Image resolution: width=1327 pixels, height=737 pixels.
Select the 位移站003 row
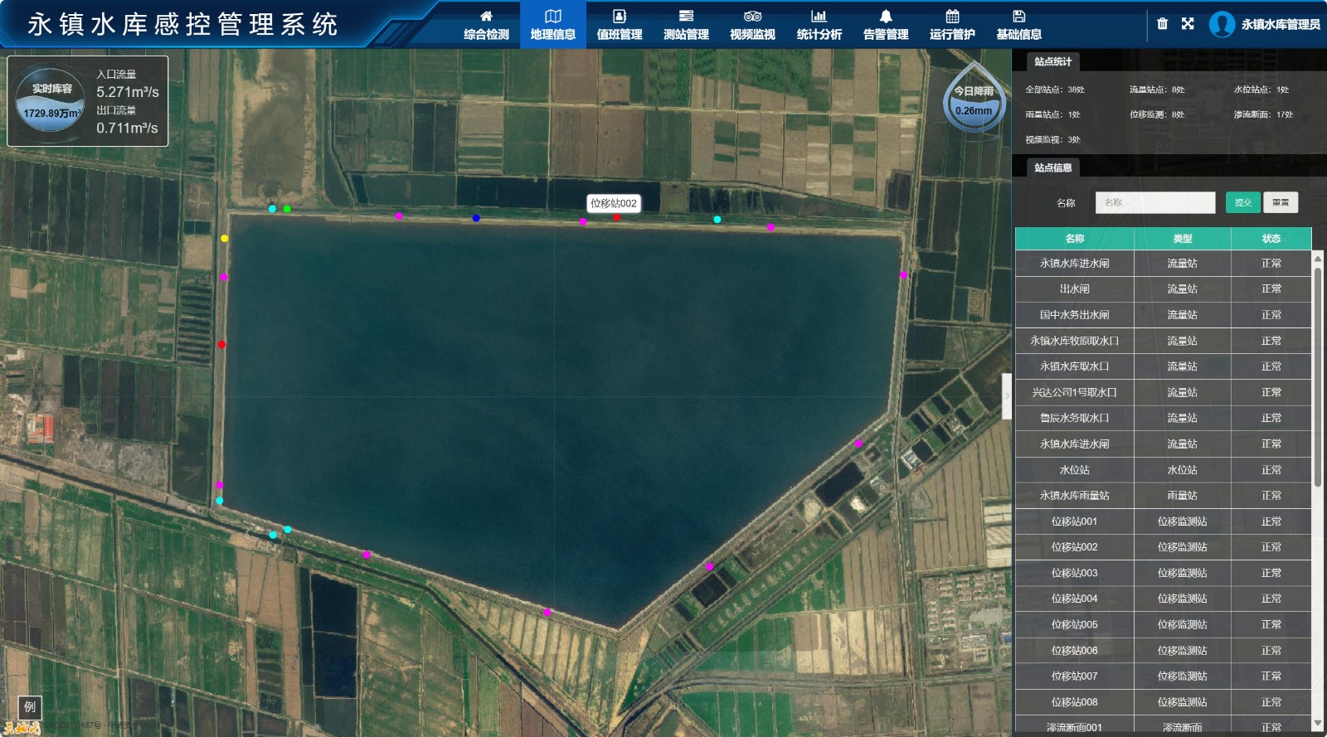pyautogui.click(x=1163, y=573)
